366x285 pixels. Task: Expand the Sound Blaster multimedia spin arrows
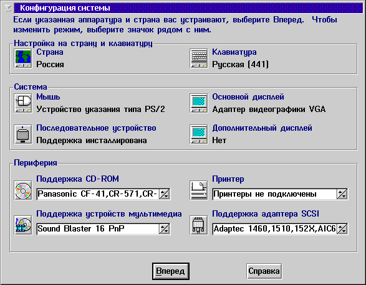[x=165, y=229]
